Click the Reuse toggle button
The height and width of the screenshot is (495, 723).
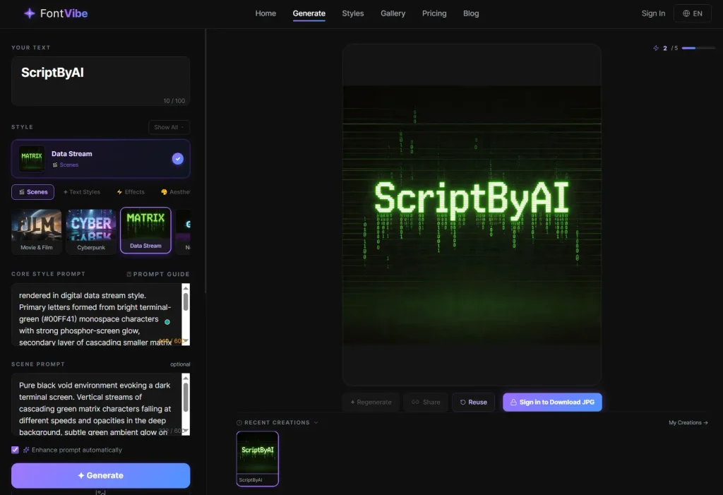point(473,402)
